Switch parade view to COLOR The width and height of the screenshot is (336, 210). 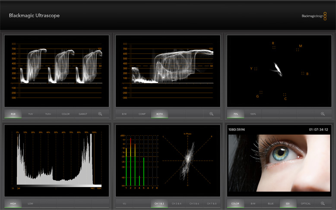66,114
